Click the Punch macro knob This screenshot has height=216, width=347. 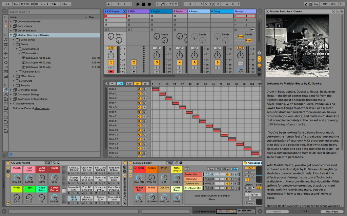point(17,177)
